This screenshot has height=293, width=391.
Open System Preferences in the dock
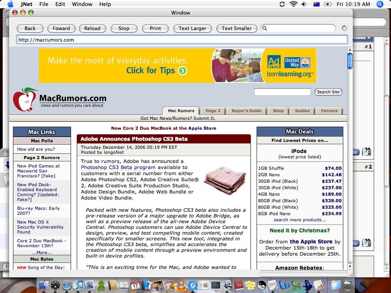(x=204, y=285)
